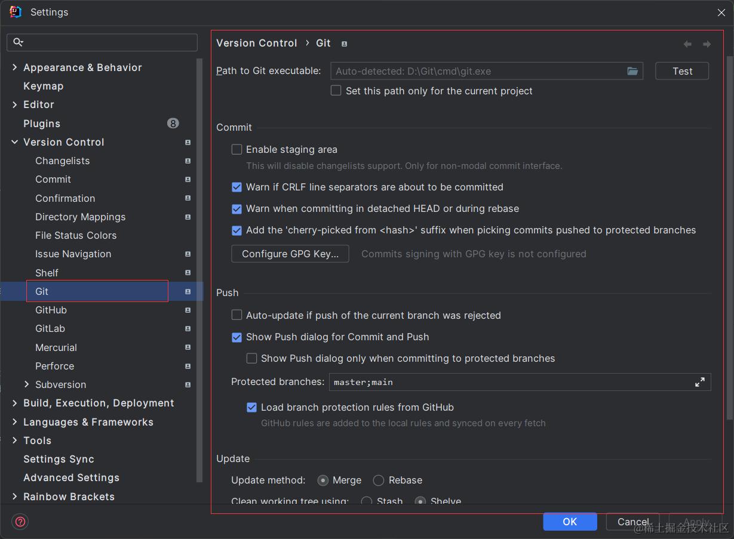The width and height of the screenshot is (734, 539).
Task: Click the project-level icon on Subversion row
Action: coord(188,384)
